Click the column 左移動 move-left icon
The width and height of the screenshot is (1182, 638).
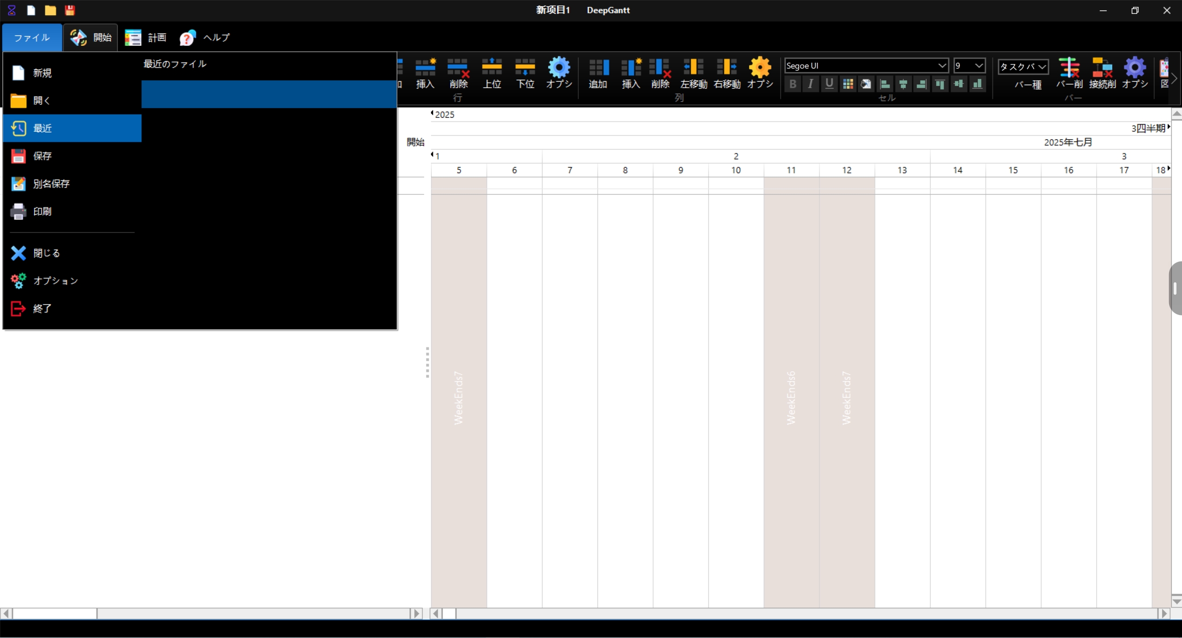[693, 73]
